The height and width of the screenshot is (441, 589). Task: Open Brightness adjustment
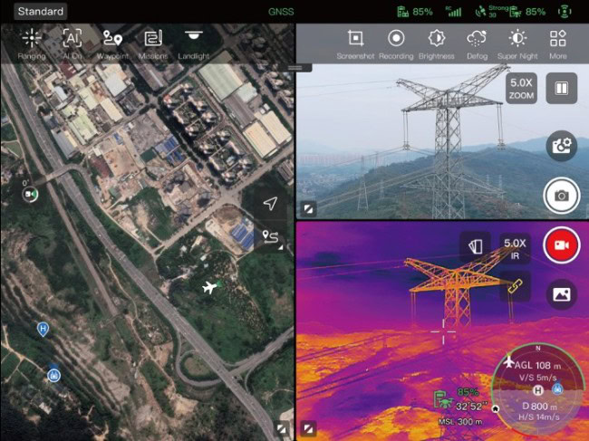click(x=437, y=44)
